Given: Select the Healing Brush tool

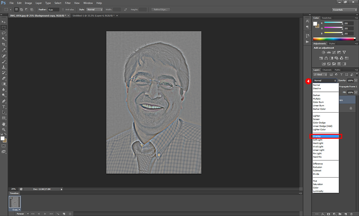Looking at the screenshot, I should click(4, 56).
